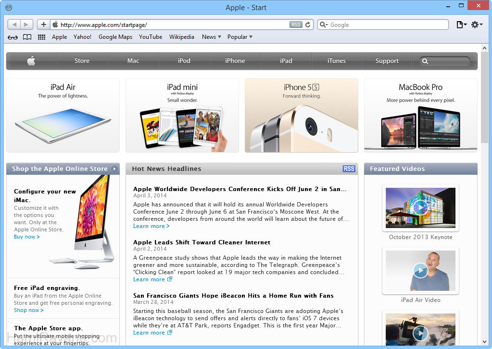Screen dimensions: 492x349
Task: Open the page menu icon
Action: 461,24
